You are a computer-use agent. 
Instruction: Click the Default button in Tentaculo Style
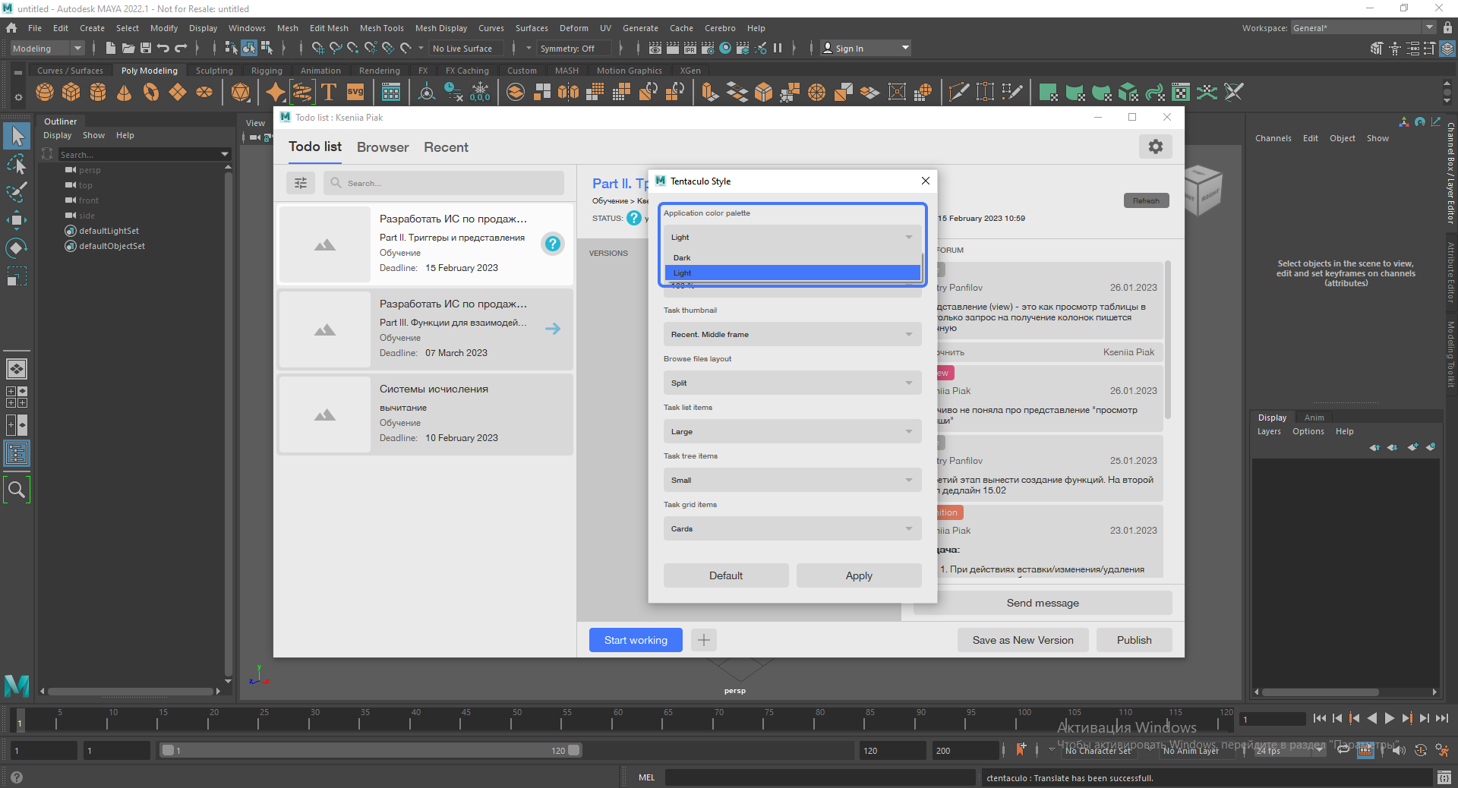pyautogui.click(x=726, y=575)
